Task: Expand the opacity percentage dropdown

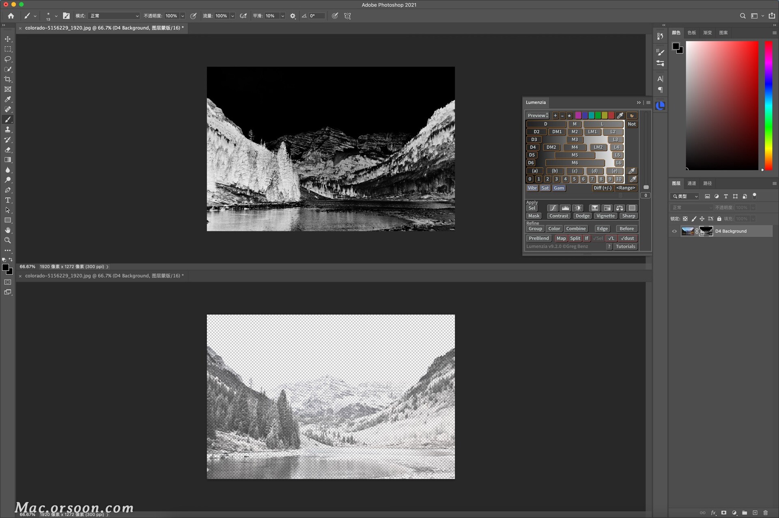Action: pyautogui.click(x=183, y=16)
